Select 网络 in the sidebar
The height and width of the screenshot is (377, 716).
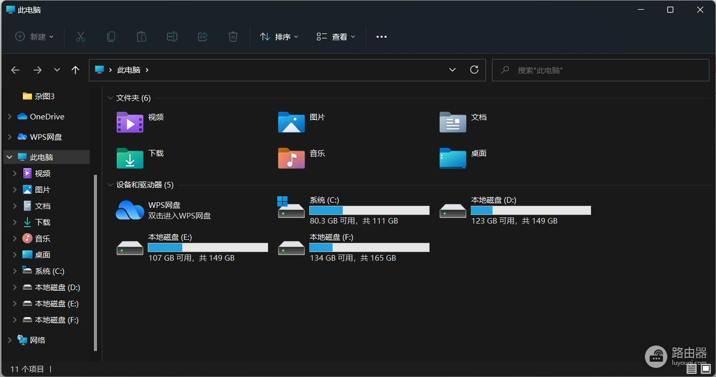click(x=31, y=340)
